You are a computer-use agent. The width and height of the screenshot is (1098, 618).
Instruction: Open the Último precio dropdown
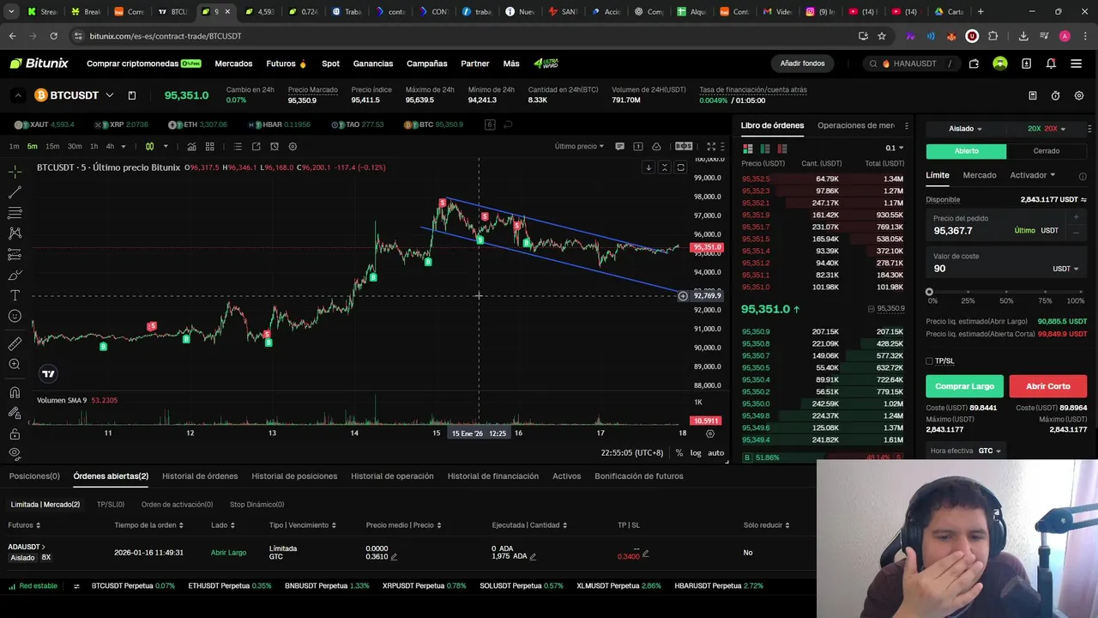579,147
